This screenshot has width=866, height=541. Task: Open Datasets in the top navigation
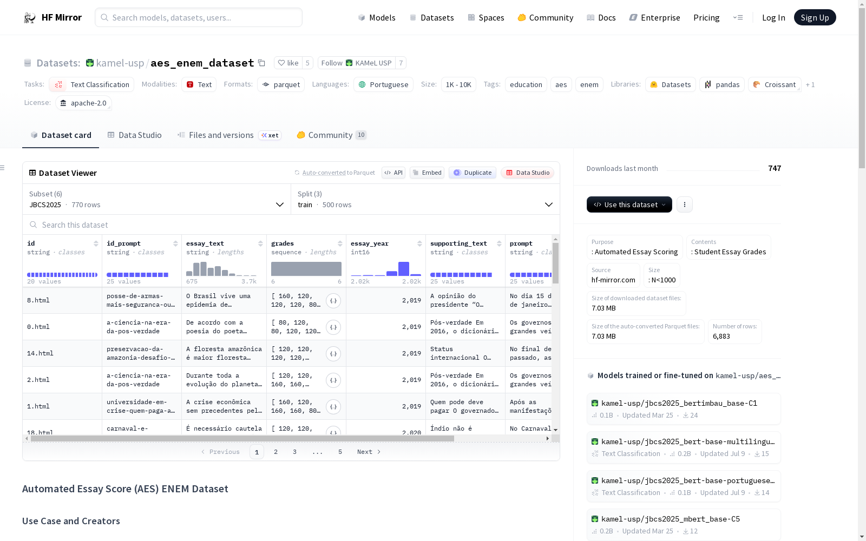pos(431,17)
